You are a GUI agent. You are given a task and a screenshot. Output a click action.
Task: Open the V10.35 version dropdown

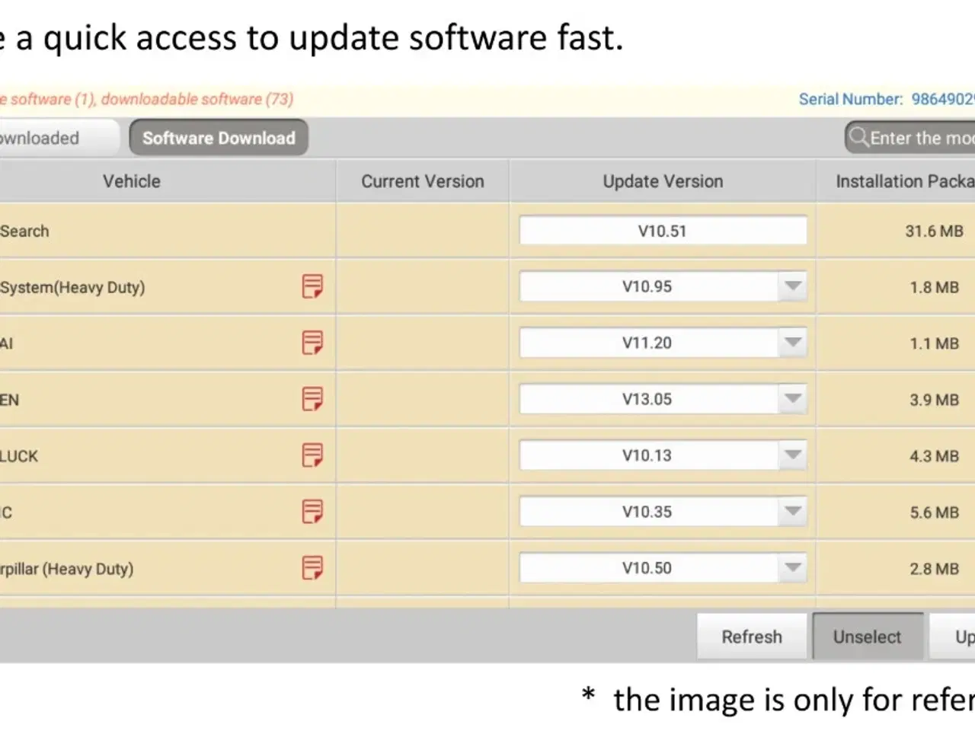coord(792,512)
